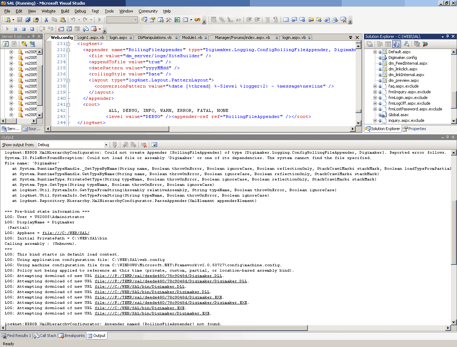The height and width of the screenshot is (347, 457).
Task: Clear all bookmarks icon with red X
Action: pos(343,20)
